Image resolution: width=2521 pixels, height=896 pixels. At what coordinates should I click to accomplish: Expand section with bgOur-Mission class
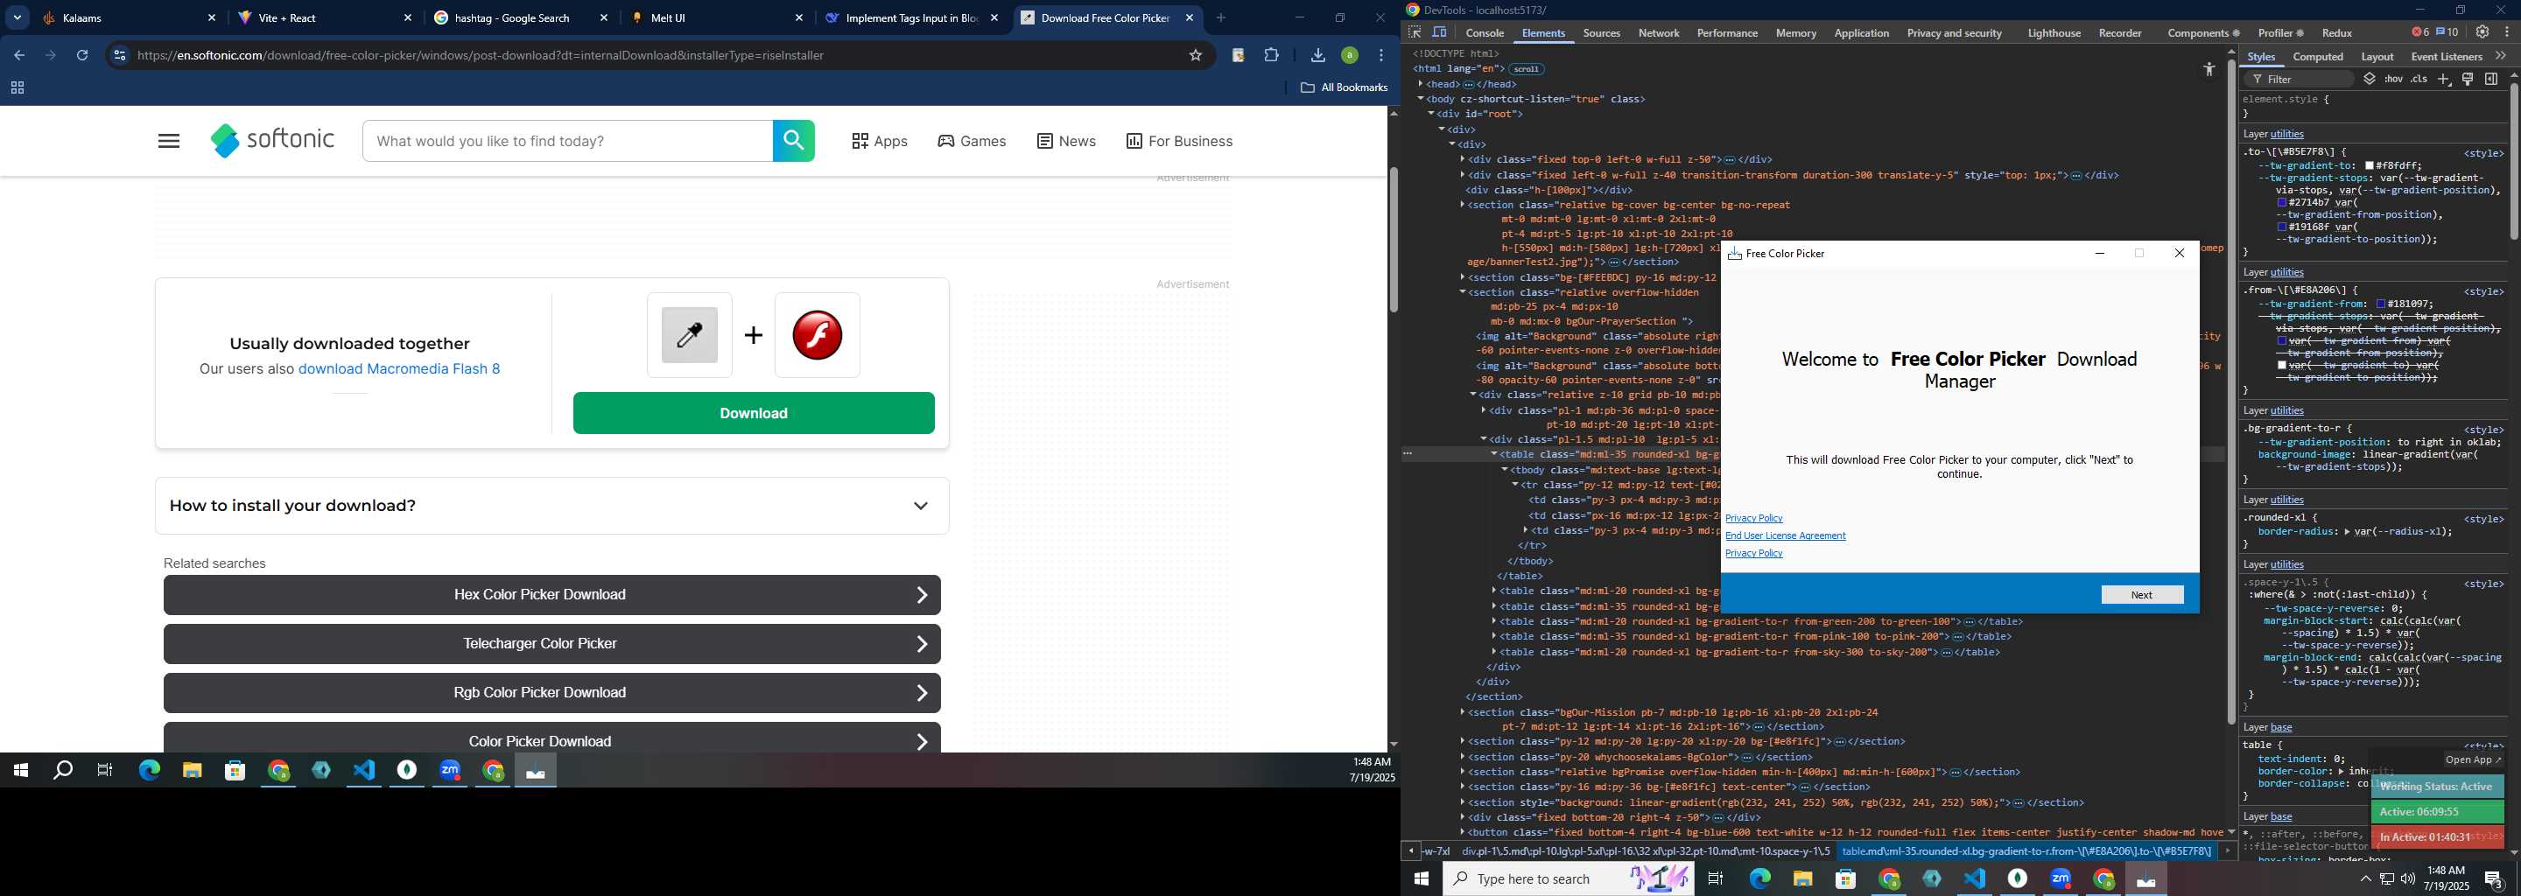[x=1463, y=712]
